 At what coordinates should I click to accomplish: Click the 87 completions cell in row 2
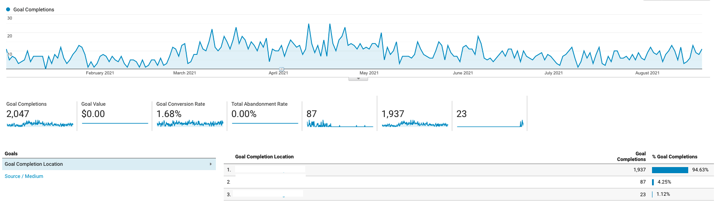coord(643,182)
